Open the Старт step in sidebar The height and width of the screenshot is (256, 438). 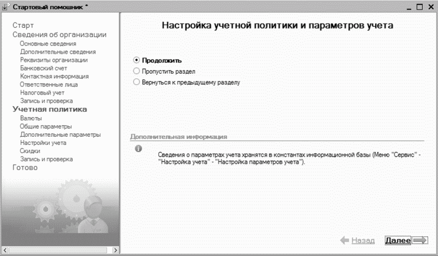[x=23, y=25]
